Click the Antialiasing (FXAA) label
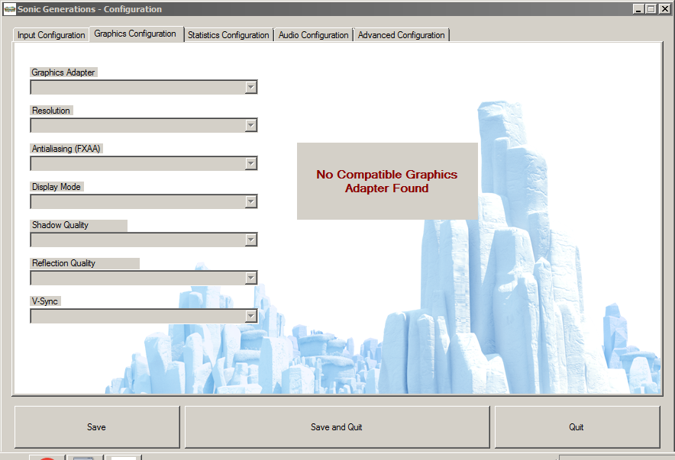Image resolution: width=675 pixels, height=460 pixels. pos(66,149)
